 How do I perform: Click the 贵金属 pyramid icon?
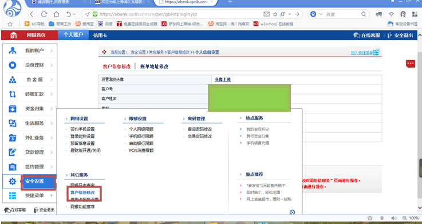(x=13, y=80)
